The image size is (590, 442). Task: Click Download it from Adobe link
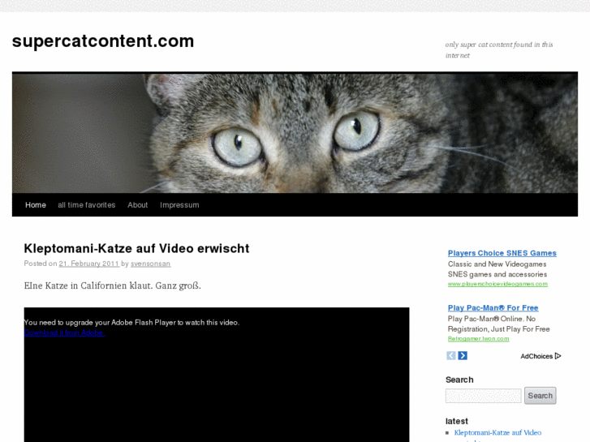point(65,333)
